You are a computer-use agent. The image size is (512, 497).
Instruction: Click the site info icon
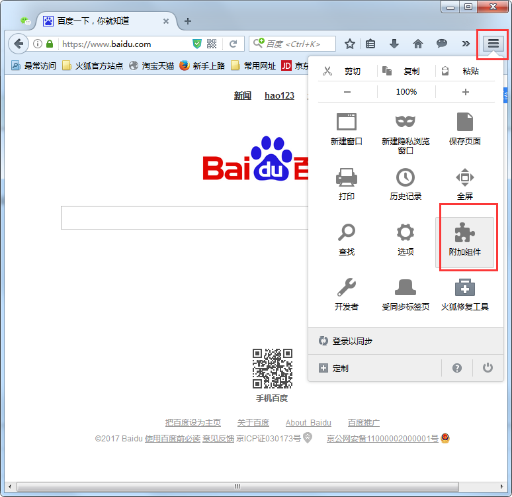pyautogui.click(x=38, y=44)
